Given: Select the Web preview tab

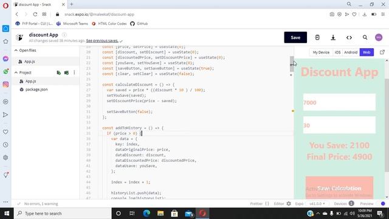Looking at the screenshot, I should tap(367, 52).
